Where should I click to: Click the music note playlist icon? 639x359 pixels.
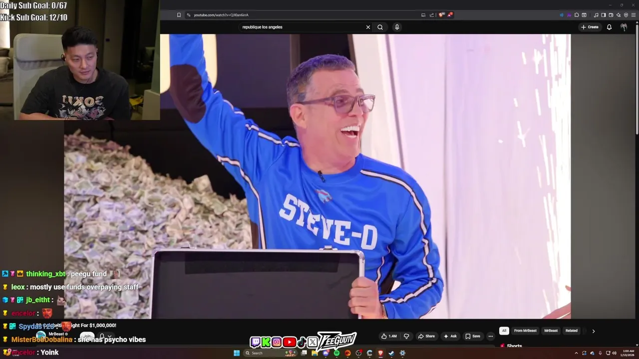click(x=596, y=15)
